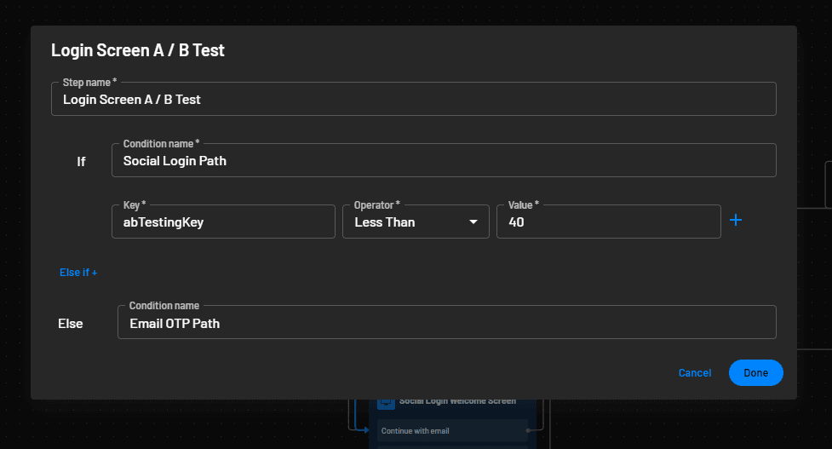Cancel the A/B test dialog

pos(694,373)
